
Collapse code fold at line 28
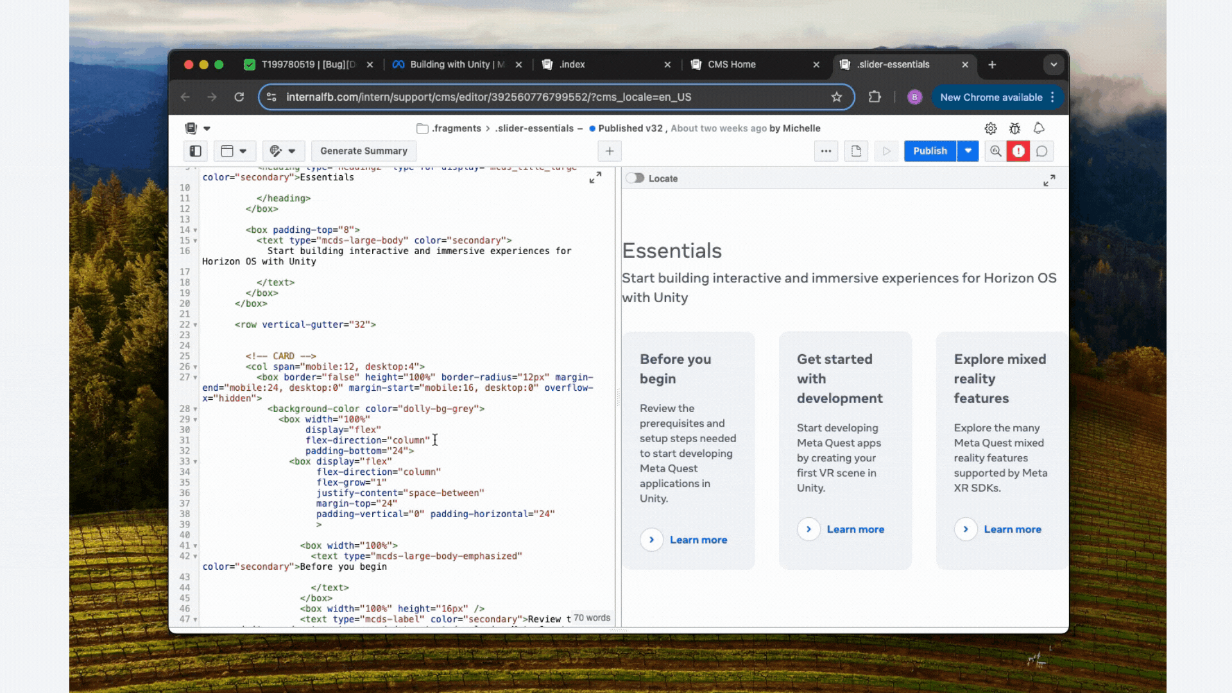click(x=196, y=409)
